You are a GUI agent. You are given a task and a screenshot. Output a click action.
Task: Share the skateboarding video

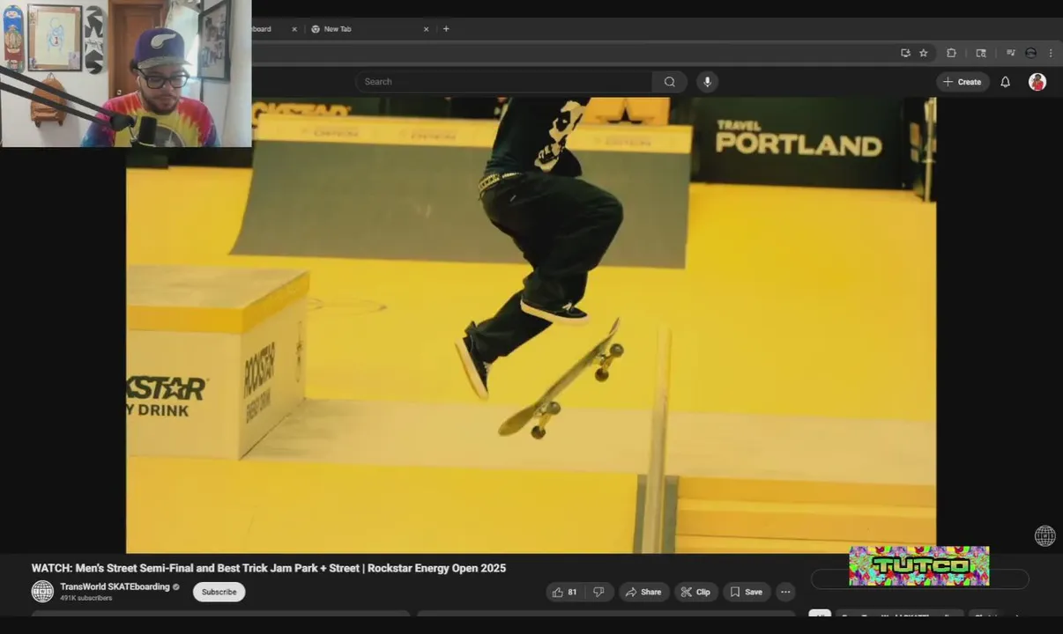point(643,592)
